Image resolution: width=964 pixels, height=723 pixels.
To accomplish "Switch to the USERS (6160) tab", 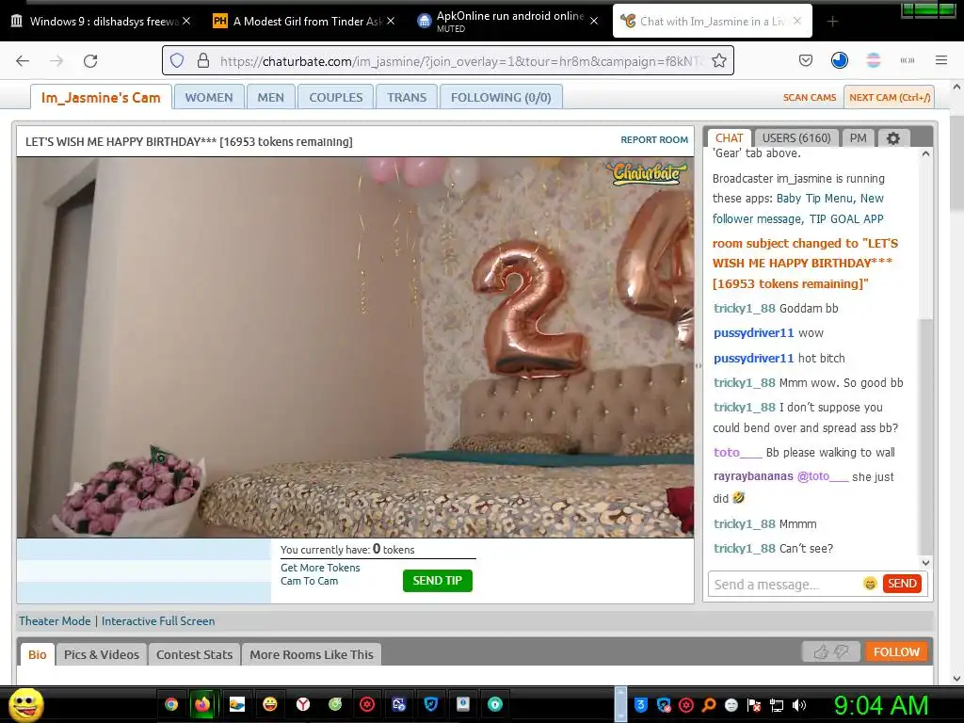I will coord(796,138).
